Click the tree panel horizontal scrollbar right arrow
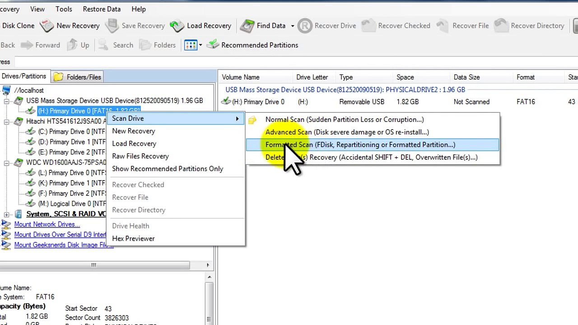 point(208,265)
